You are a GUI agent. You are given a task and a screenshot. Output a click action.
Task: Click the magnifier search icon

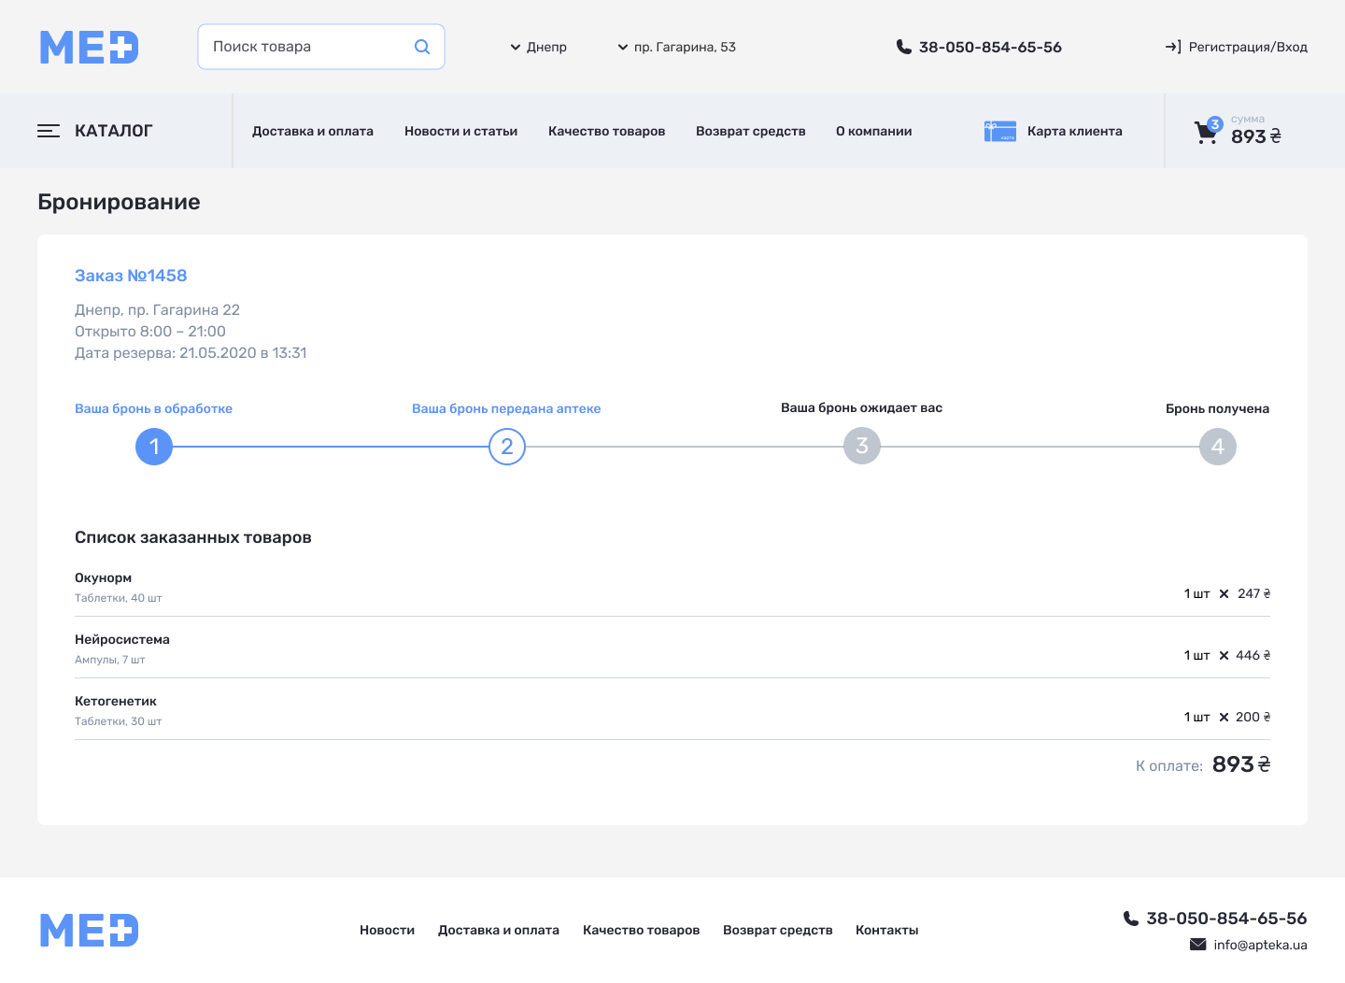pyautogui.click(x=422, y=47)
